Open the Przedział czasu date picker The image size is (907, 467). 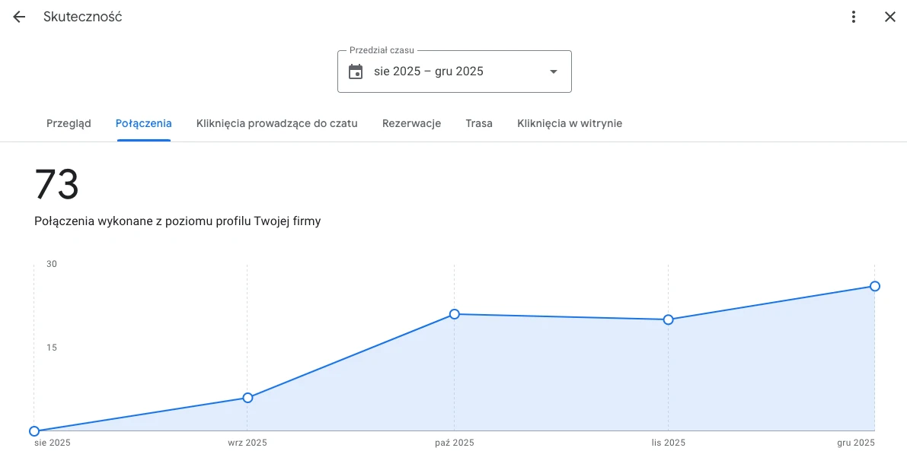point(454,71)
